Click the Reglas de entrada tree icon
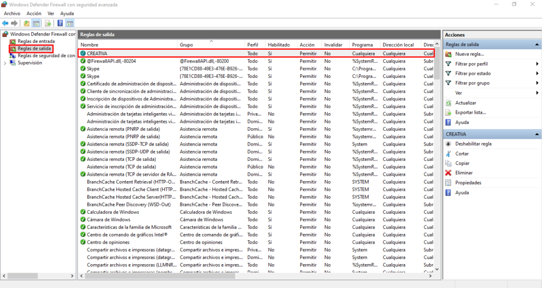Viewport: 542px width, 288px height. [13, 41]
